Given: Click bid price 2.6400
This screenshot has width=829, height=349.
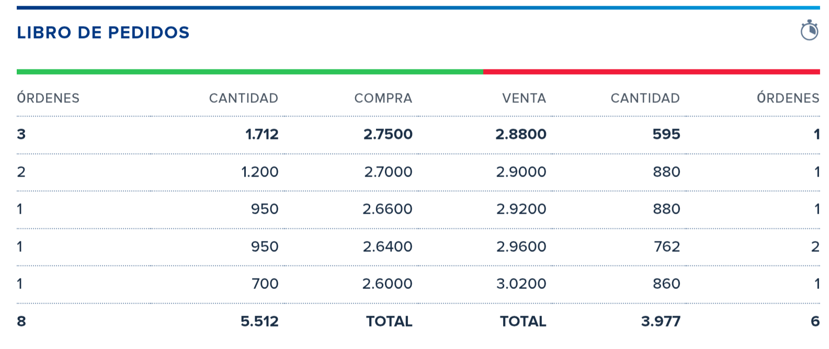Looking at the screenshot, I should (x=387, y=247).
